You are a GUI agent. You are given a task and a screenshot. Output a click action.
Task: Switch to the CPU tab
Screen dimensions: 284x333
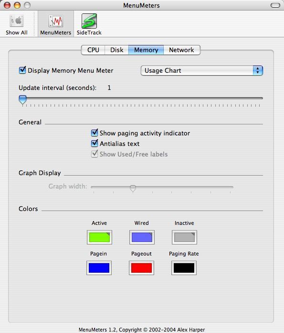[93, 50]
